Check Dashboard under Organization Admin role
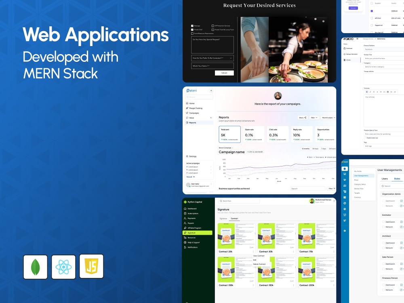 (x=383, y=201)
